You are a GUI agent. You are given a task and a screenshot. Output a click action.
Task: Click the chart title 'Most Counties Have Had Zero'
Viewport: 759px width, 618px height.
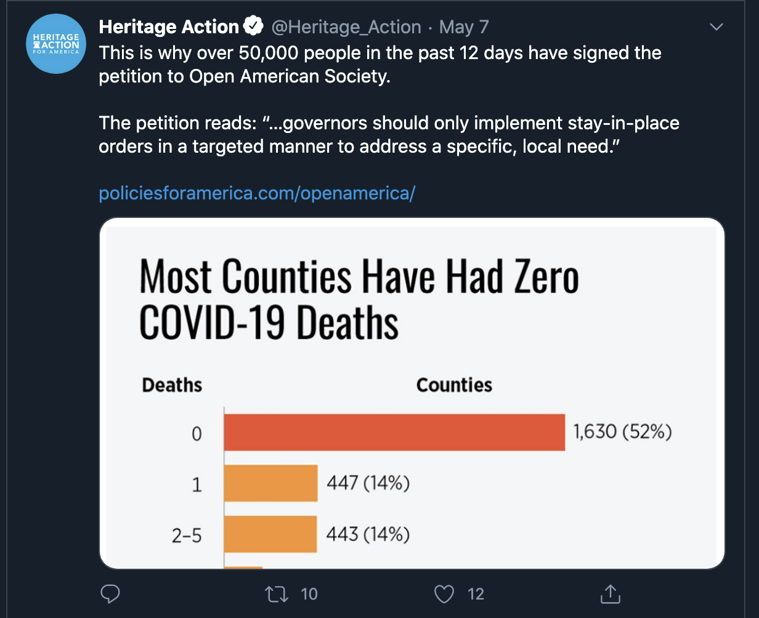tap(359, 276)
